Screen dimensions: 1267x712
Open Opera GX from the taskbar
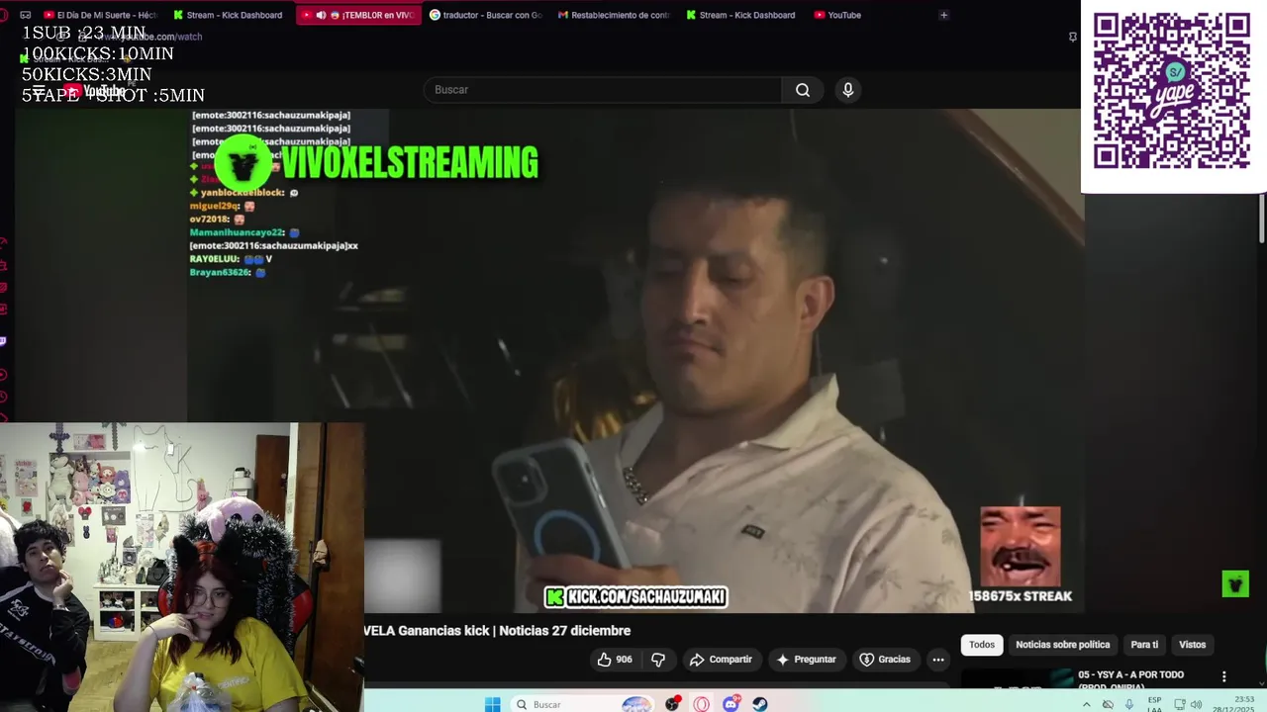click(x=702, y=704)
